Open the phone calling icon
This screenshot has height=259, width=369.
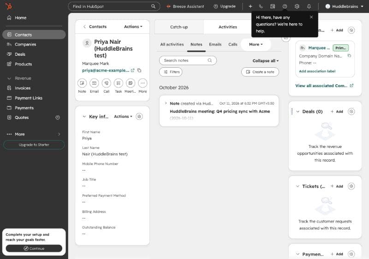click(x=261, y=6)
